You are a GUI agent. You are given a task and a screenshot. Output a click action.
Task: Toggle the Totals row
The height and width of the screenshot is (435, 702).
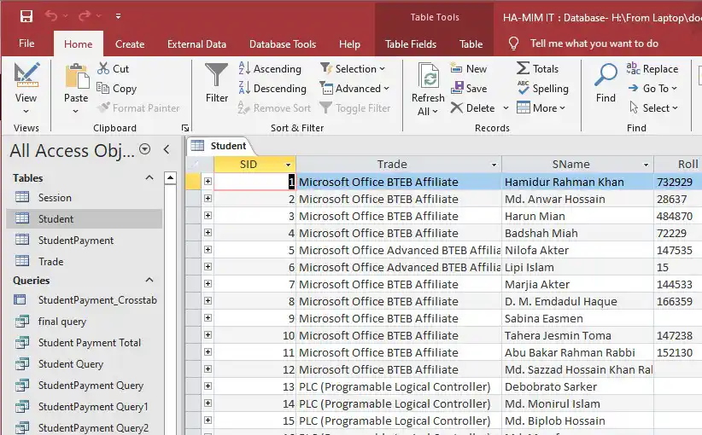pyautogui.click(x=538, y=69)
